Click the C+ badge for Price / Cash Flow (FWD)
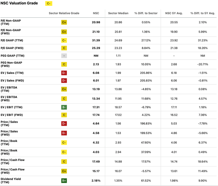Screen dimensions: 218x186 (64, 171)
